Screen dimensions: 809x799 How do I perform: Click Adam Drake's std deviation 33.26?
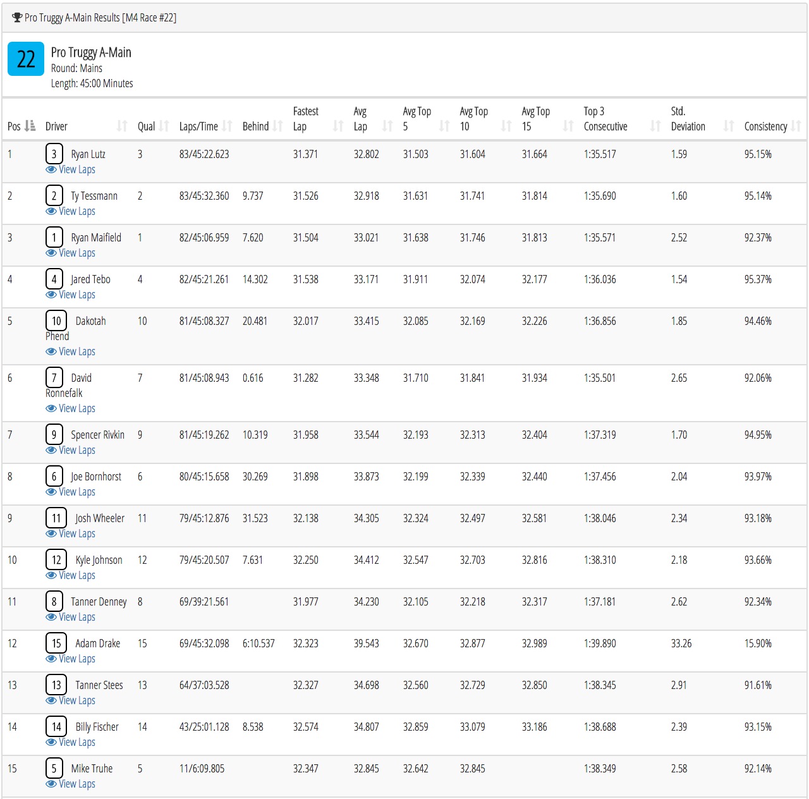pos(681,643)
